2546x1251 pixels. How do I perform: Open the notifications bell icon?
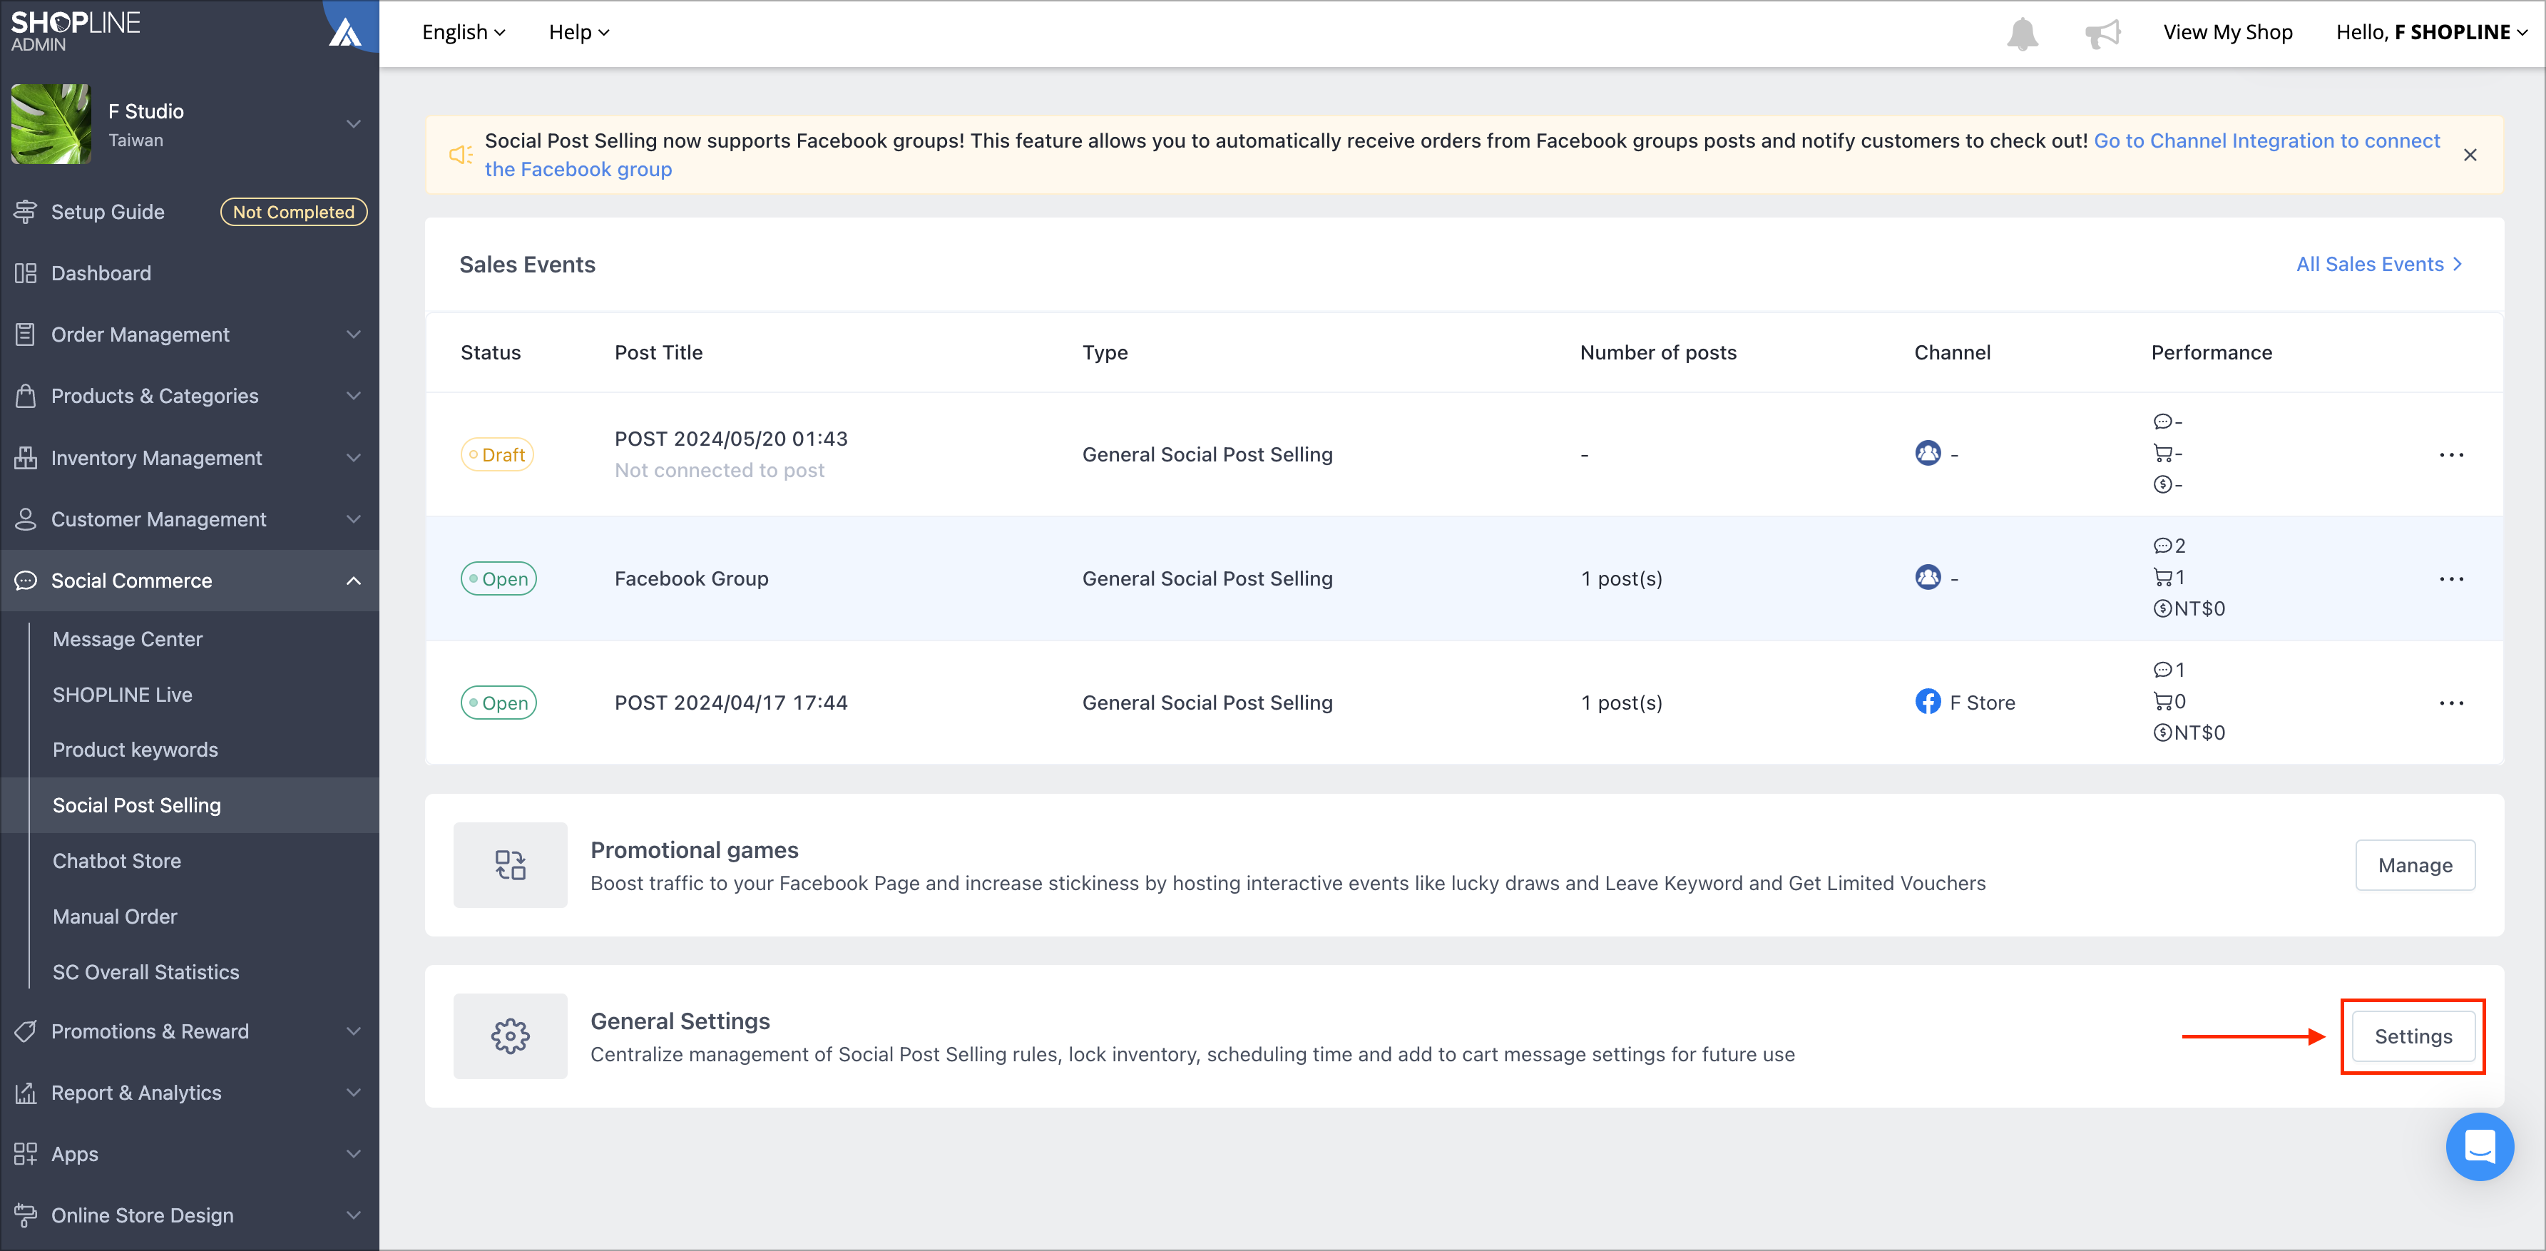(x=2022, y=34)
